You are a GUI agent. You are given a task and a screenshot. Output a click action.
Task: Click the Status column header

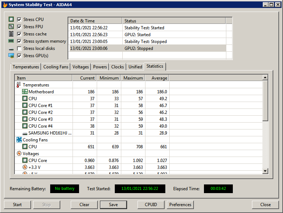pos(174,21)
